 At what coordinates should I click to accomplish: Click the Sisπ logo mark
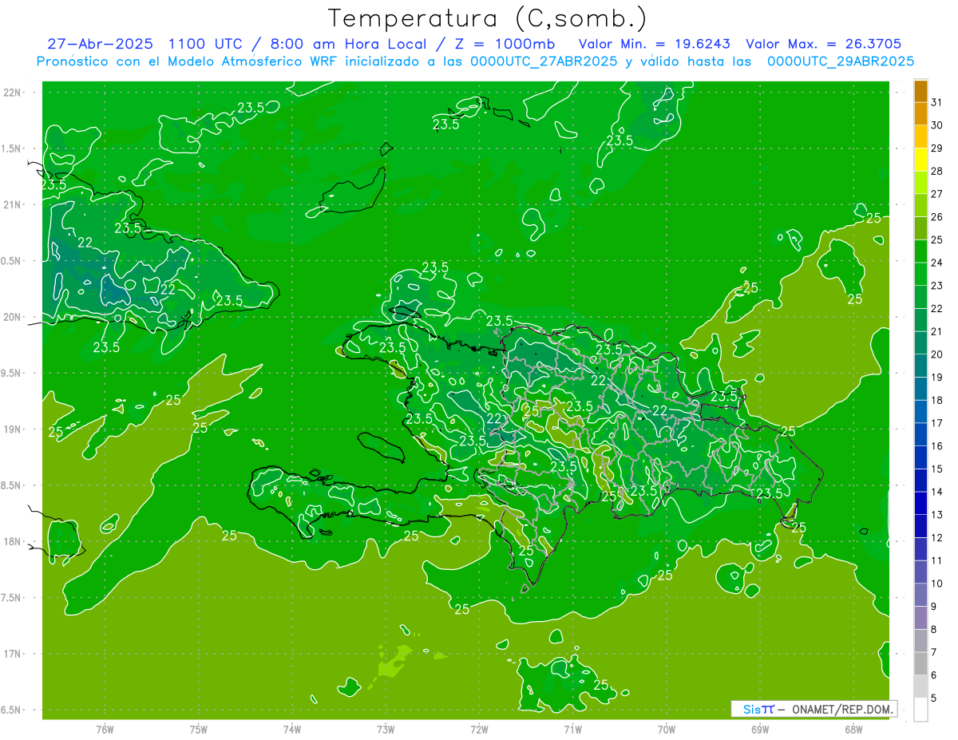pyautogui.click(x=758, y=709)
